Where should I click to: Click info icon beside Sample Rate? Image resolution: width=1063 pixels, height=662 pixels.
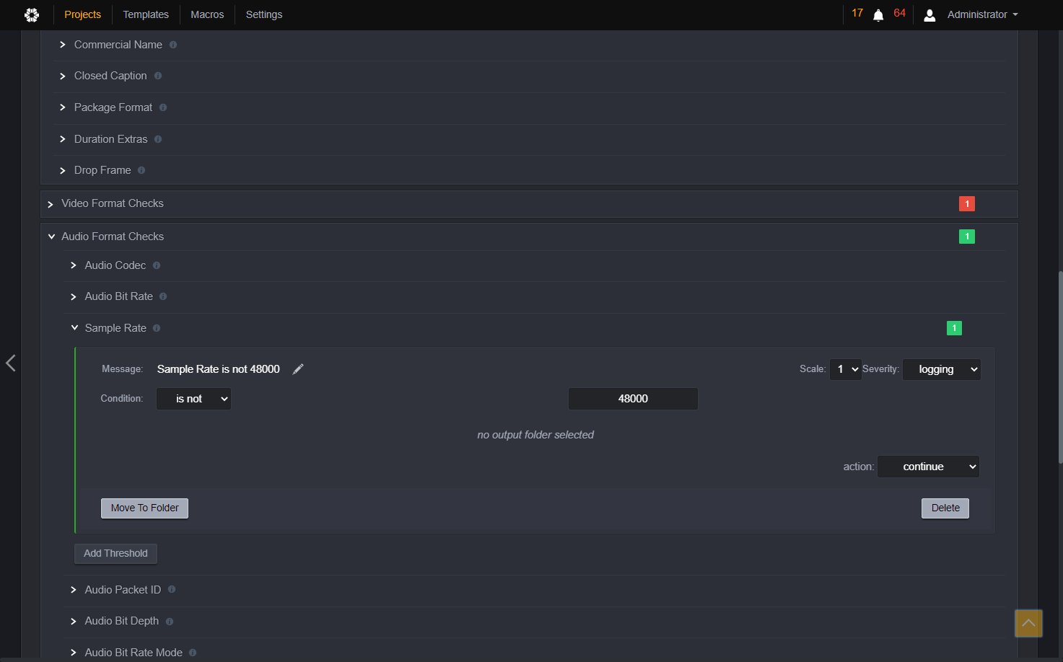click(157, 328)
